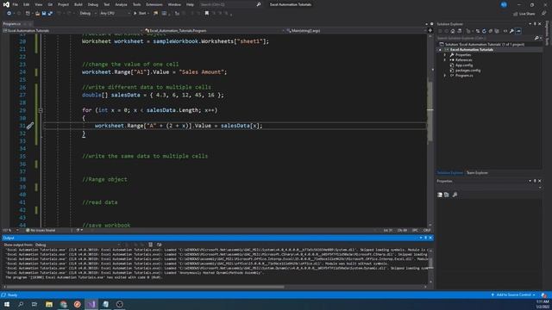Click the Property Pages wrench icon in Properties
The width and height of the screenshot is (552, 310).
tap(455, 195)
